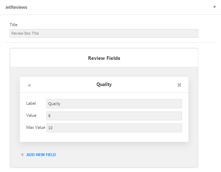Click the horizontal divider under the Title field
The image size is (221, 172).
tap(111, 42)
